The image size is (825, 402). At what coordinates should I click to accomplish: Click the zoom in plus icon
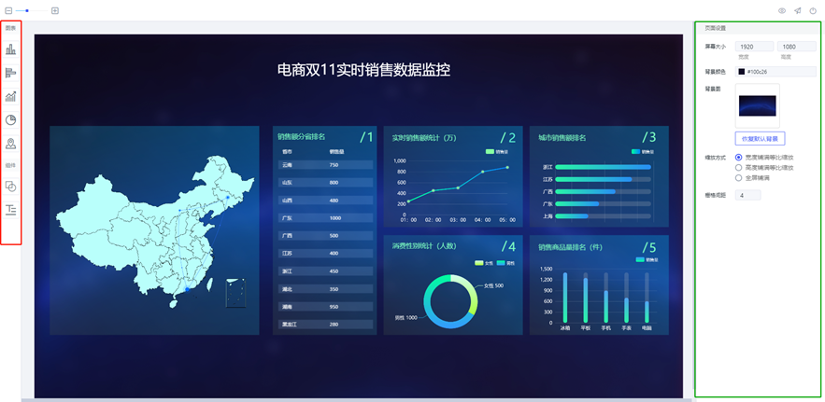click(55, 10)
